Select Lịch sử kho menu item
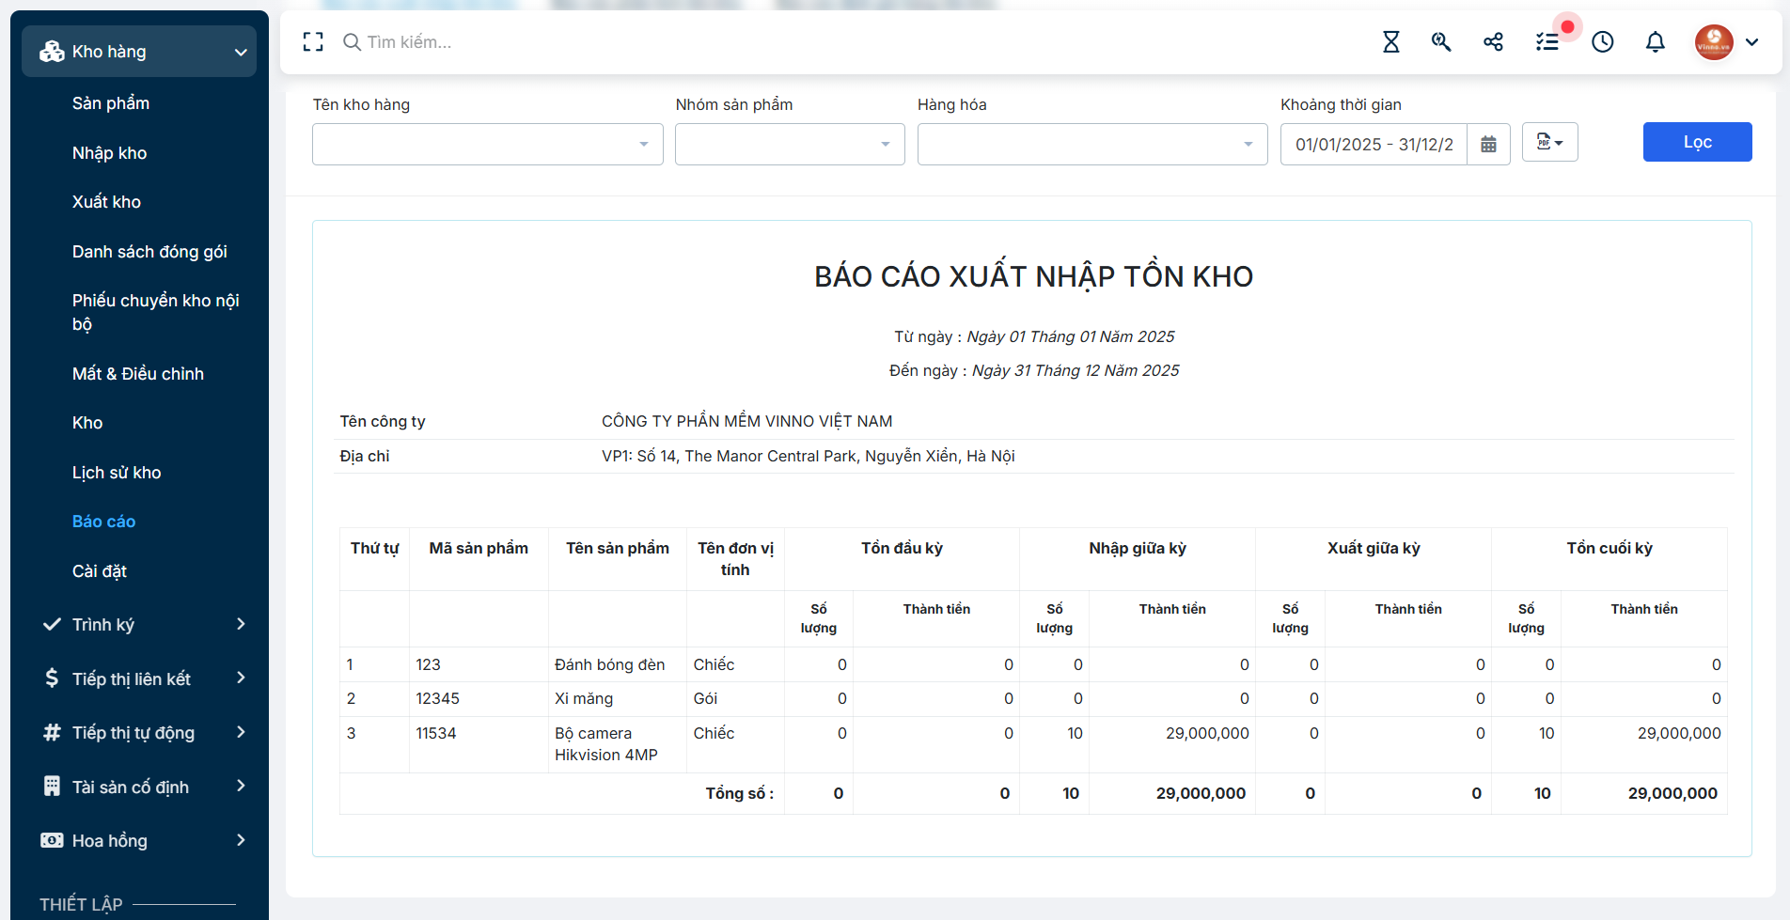 117,473
